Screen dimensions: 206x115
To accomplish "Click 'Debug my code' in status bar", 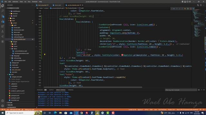I will [29, 110].
